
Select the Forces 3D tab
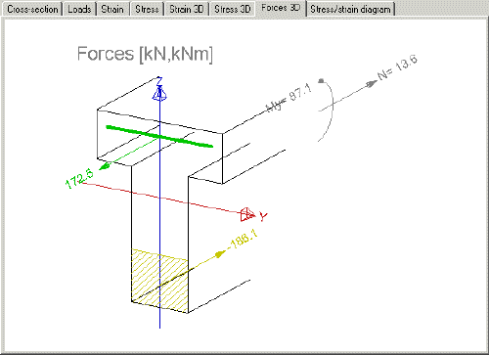tap(281, 8)
